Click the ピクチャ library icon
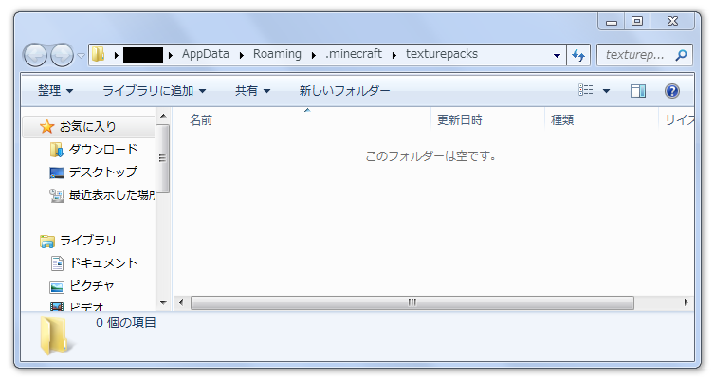Image resolution: width=714 pixels, height=380 pixels. (57, 287)
